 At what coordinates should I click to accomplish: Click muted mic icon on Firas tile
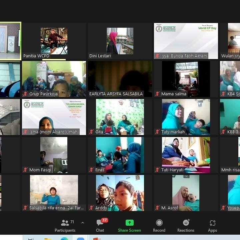click(91, 170)
